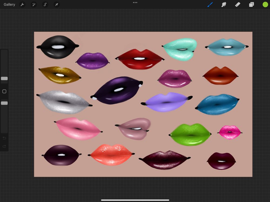Return to the Gallery
270x202 pixels.
9,4
